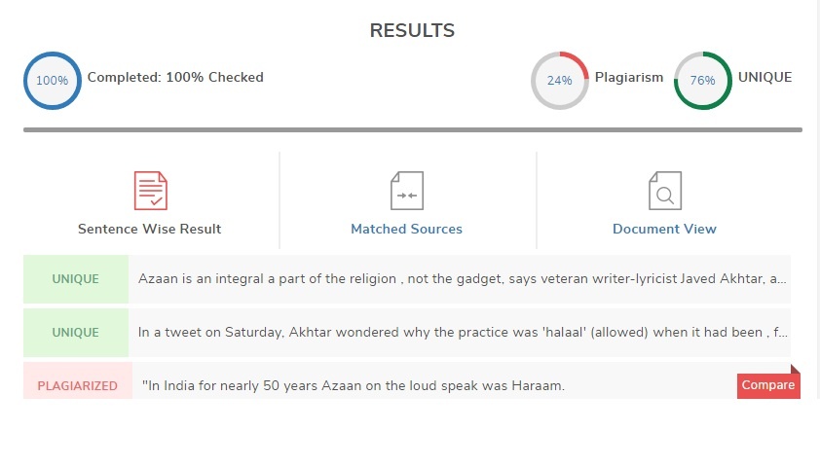Select the UNIQUE badge for tweet sentence
The image size is (820, 467).
76,333
